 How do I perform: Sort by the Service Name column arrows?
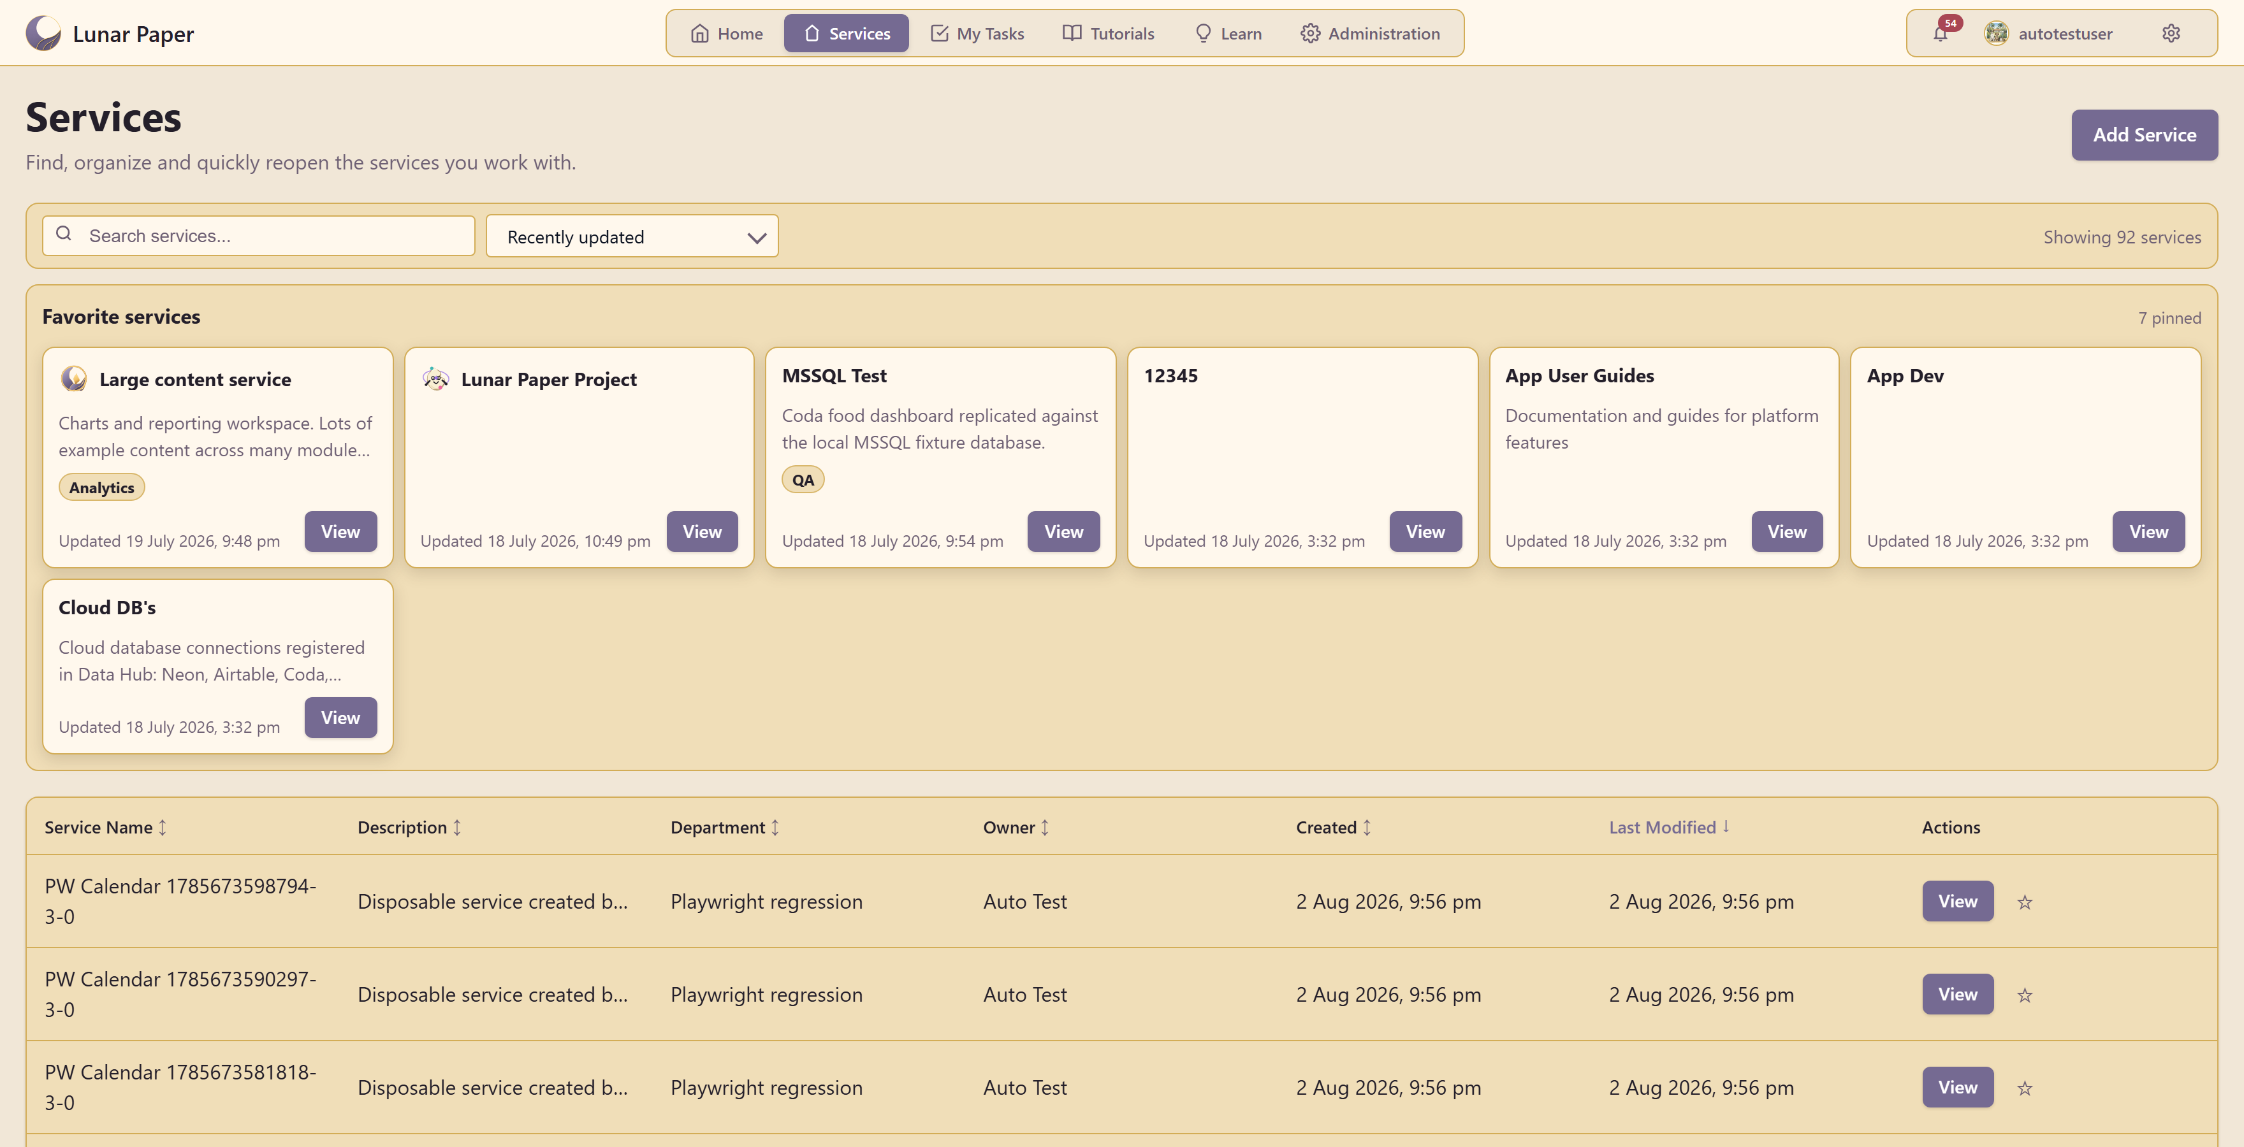click(x=162, y=827)
